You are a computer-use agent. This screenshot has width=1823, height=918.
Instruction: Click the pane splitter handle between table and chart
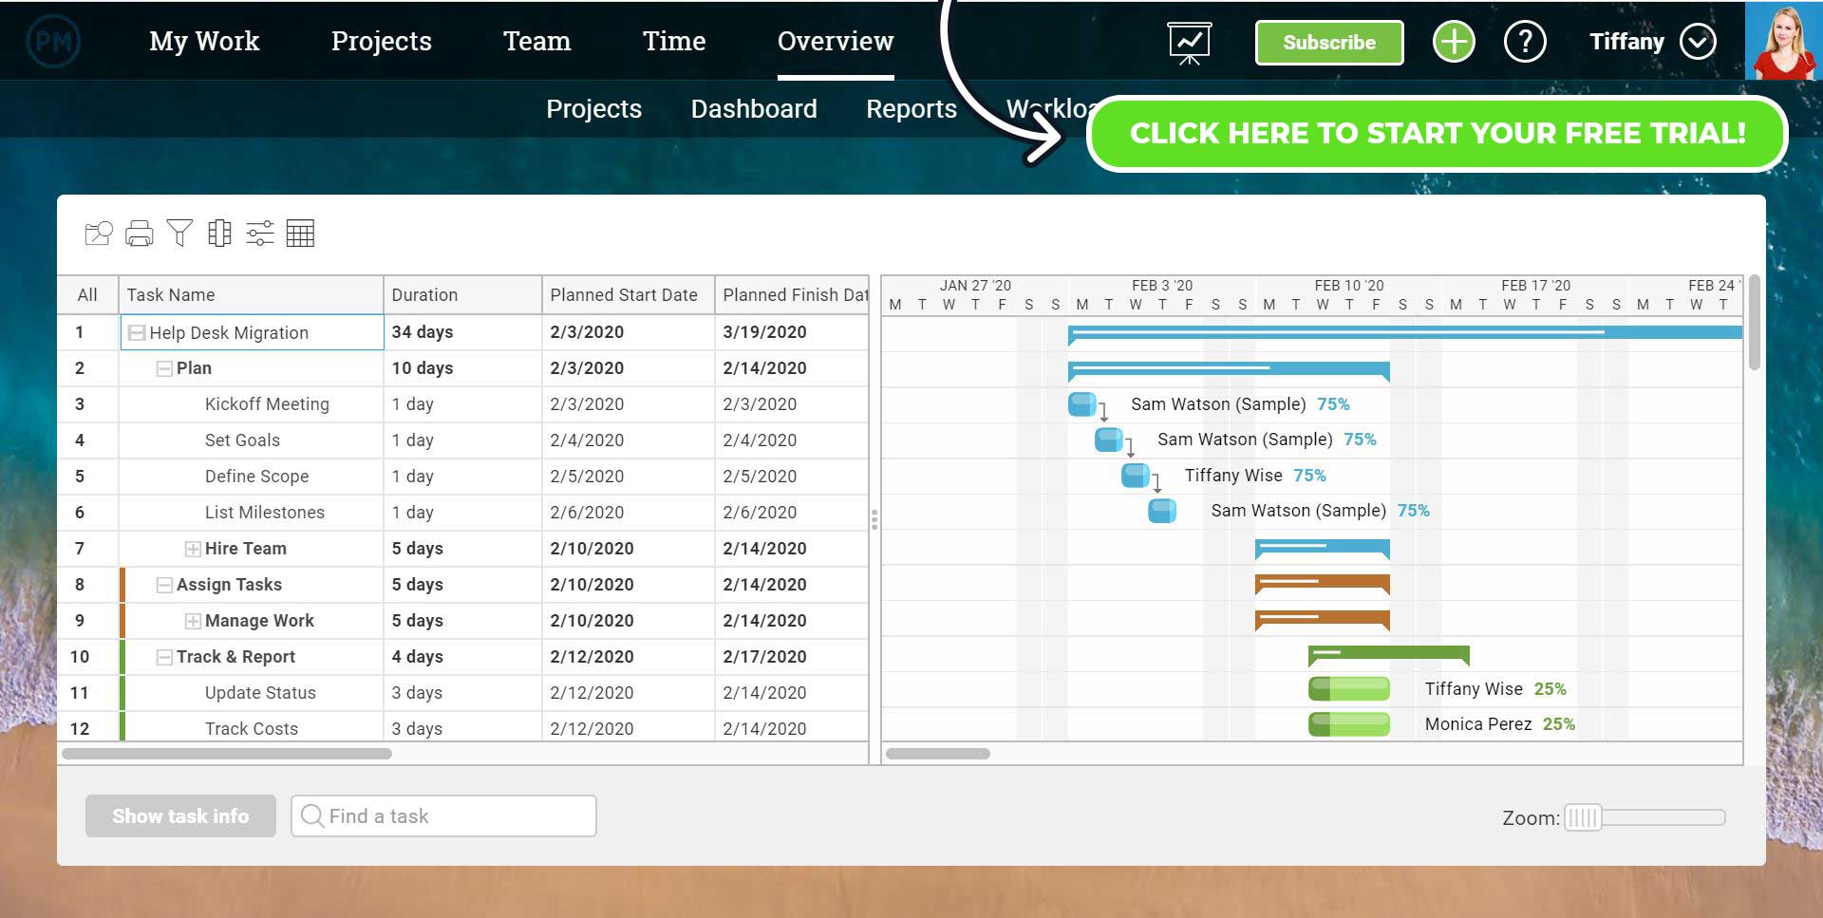pos(874,519)
